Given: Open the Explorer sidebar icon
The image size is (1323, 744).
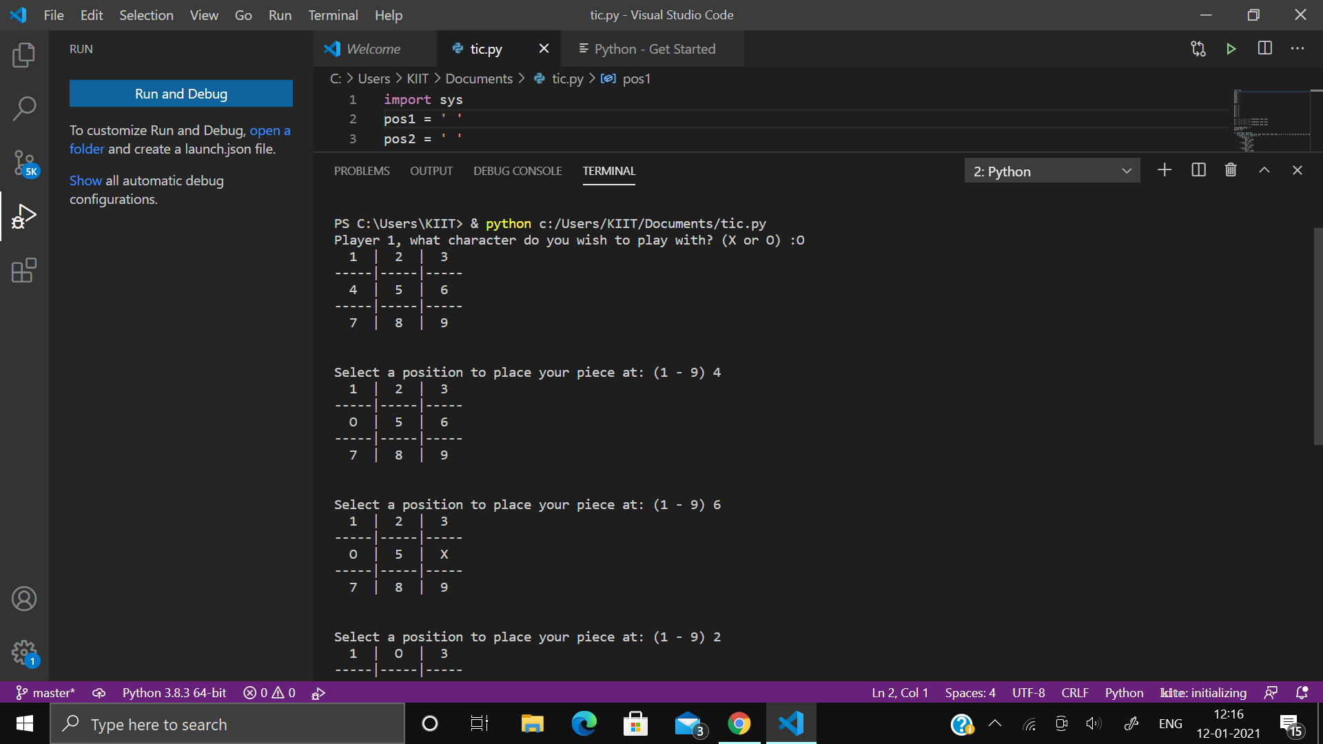Looking at the screenshot, I should (x=24, y=55).
